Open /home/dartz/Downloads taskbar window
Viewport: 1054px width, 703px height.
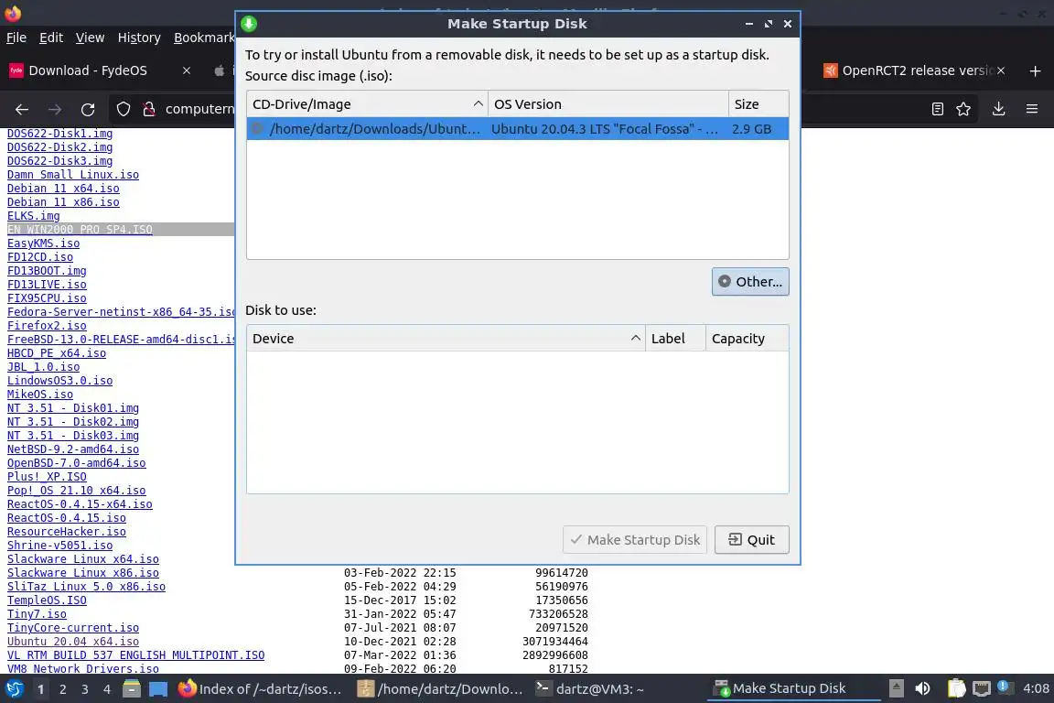coord(439,689)
